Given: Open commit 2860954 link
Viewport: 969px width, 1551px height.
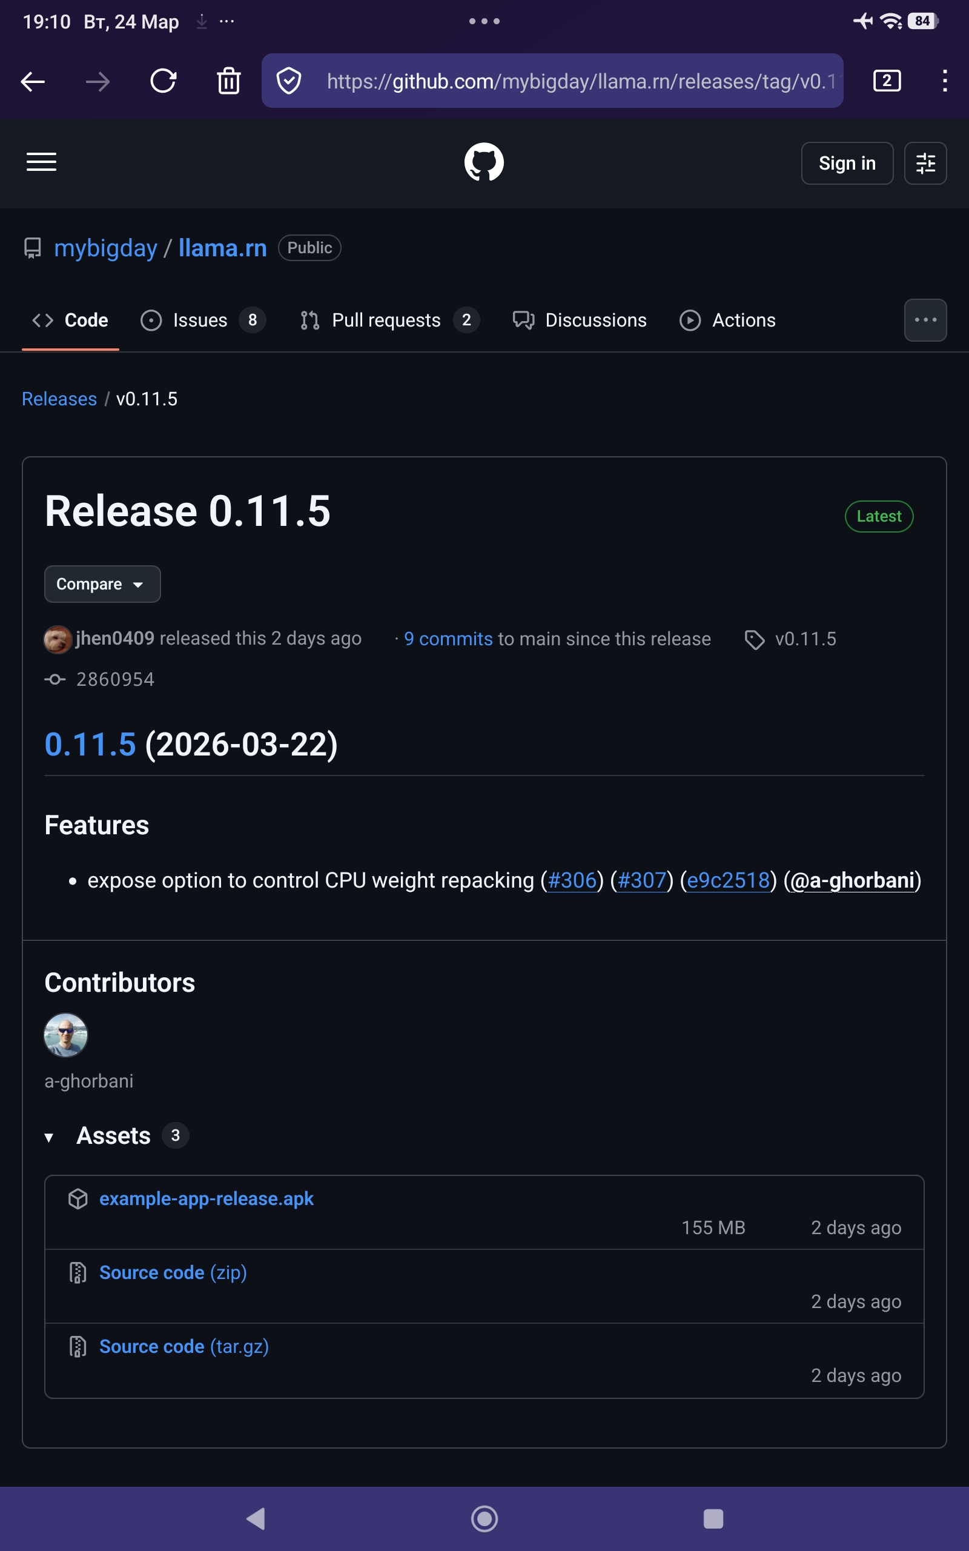Looking at the screenshot, I should [115, 679].
